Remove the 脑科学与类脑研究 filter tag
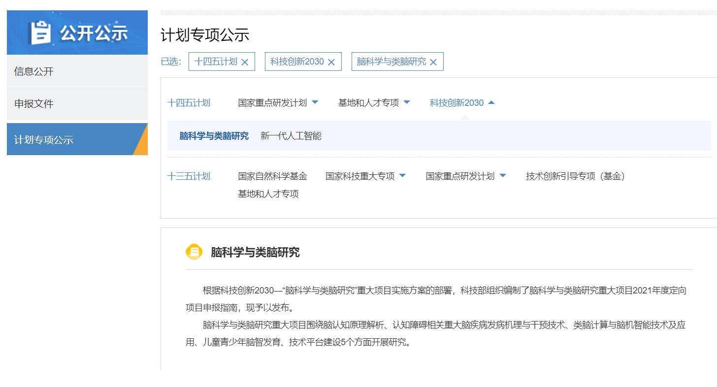717x387 pixels. point(433,62)
